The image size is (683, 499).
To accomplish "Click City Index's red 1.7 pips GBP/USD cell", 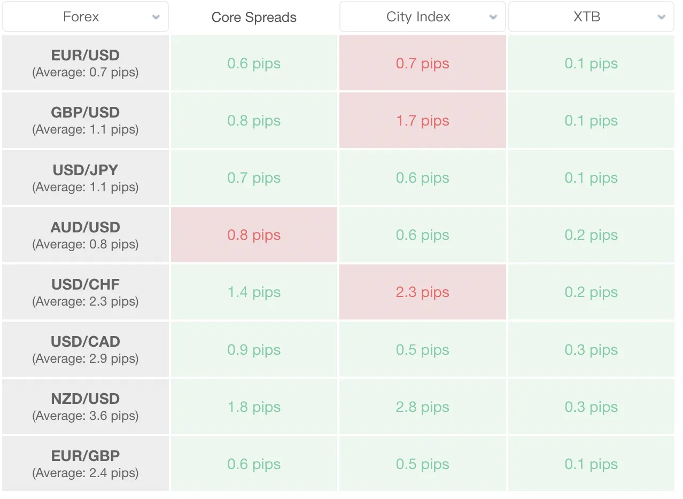I will tap(423, 120).
